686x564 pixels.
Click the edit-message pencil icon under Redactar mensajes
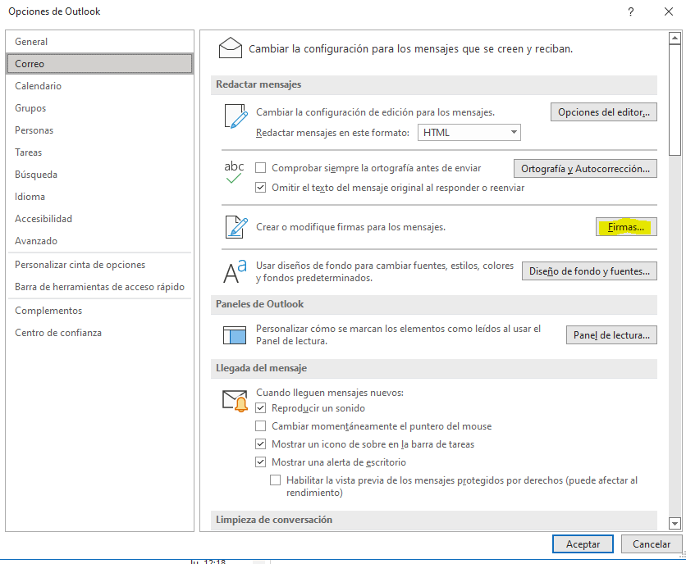coord(236,116)
